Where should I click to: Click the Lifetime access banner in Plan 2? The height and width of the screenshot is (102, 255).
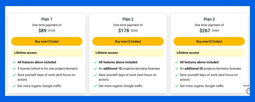pyautogui.click(x=128, y=53)
